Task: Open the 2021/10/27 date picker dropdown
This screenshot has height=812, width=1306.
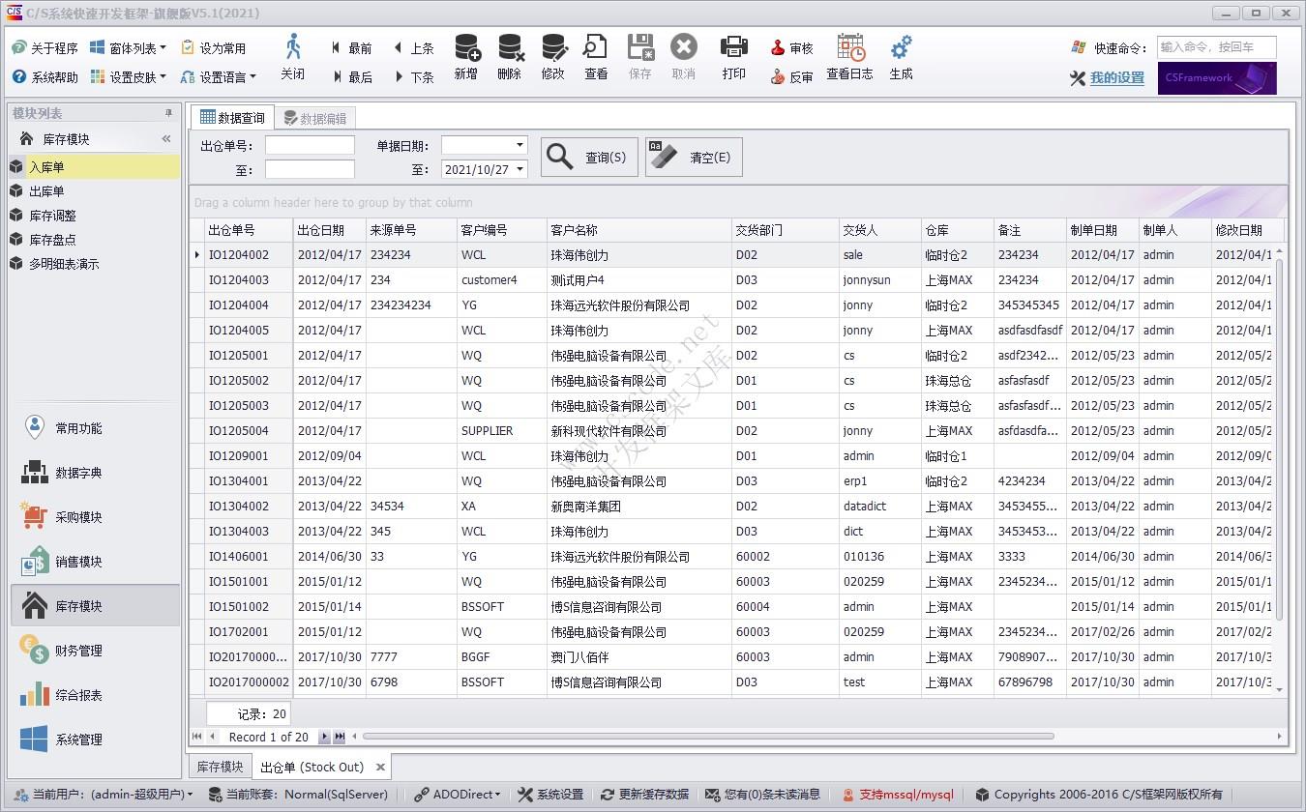Action: 518,169
